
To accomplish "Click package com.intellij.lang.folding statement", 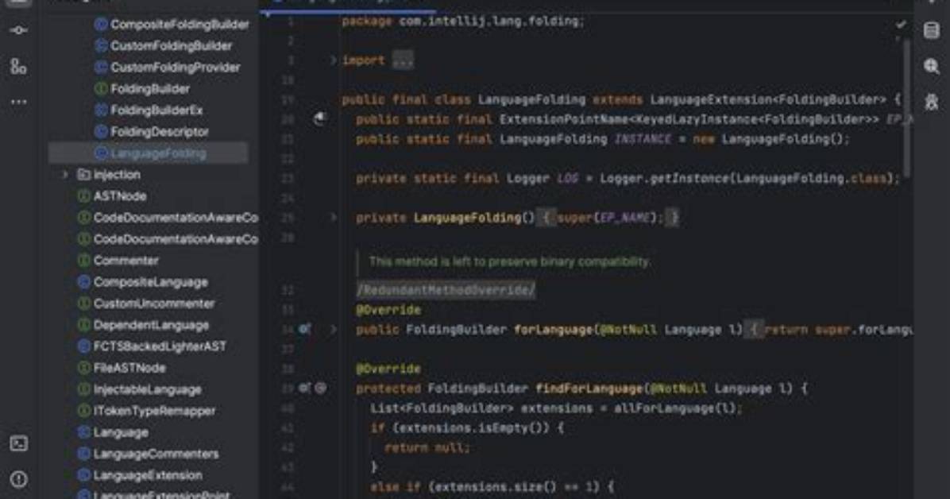I will [462, 21].
